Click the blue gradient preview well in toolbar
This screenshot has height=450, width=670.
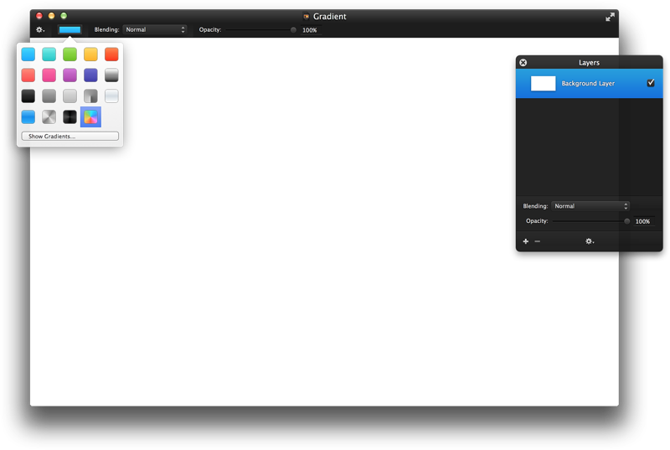click(x=70, y=30)
